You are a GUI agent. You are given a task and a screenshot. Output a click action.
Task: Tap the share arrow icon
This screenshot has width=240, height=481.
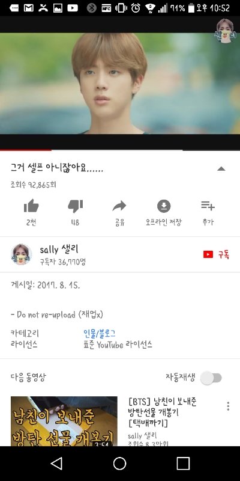(119, 206)
